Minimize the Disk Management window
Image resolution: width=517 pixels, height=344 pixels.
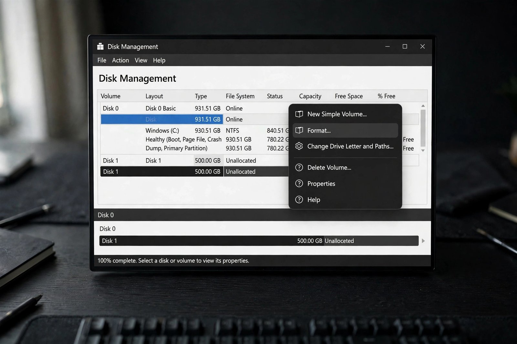point(387,46)
